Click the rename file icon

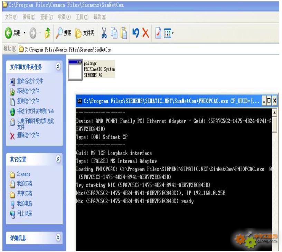click(12, 82)
